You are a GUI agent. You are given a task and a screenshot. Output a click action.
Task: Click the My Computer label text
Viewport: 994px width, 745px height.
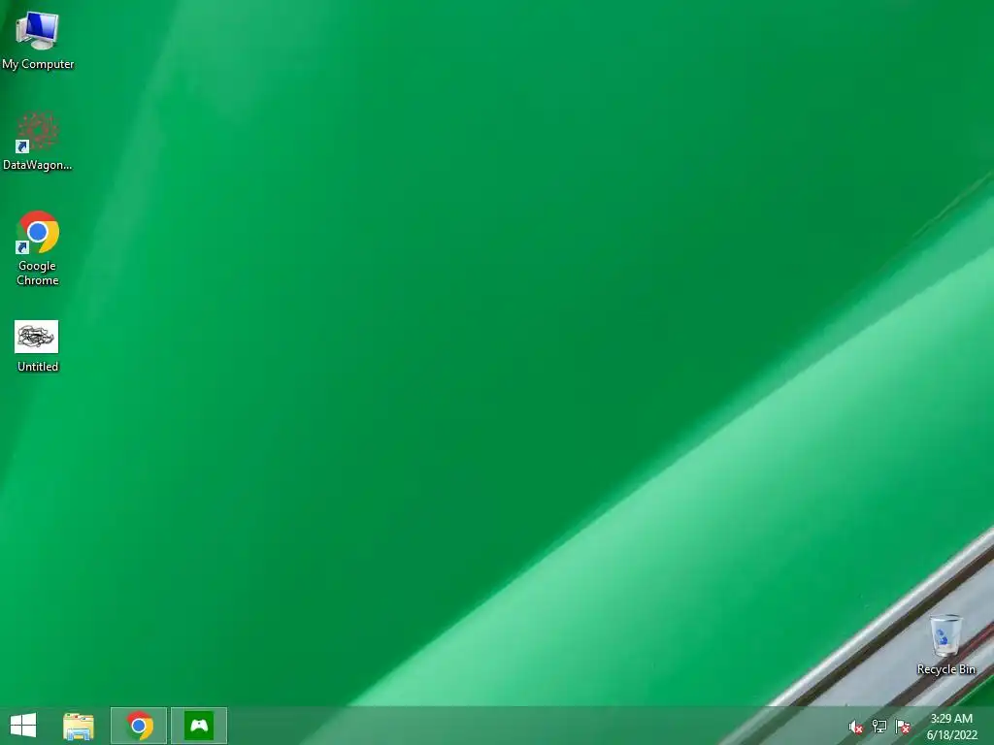tap(38, 64)
